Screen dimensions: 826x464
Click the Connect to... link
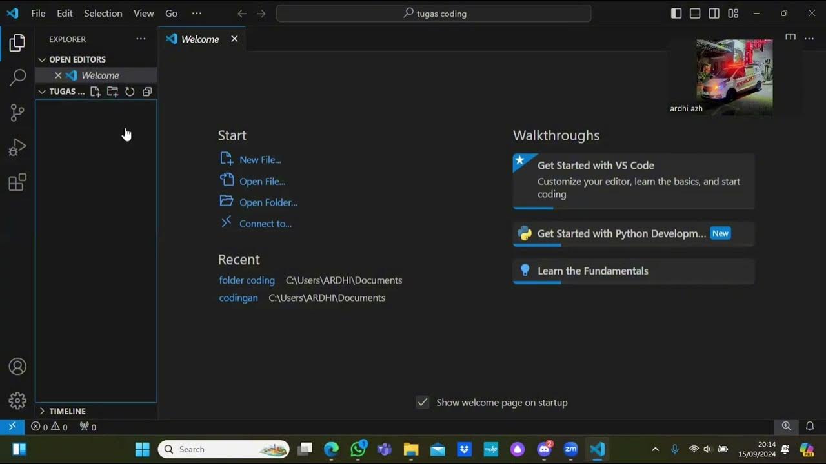(x=265, y=224)
